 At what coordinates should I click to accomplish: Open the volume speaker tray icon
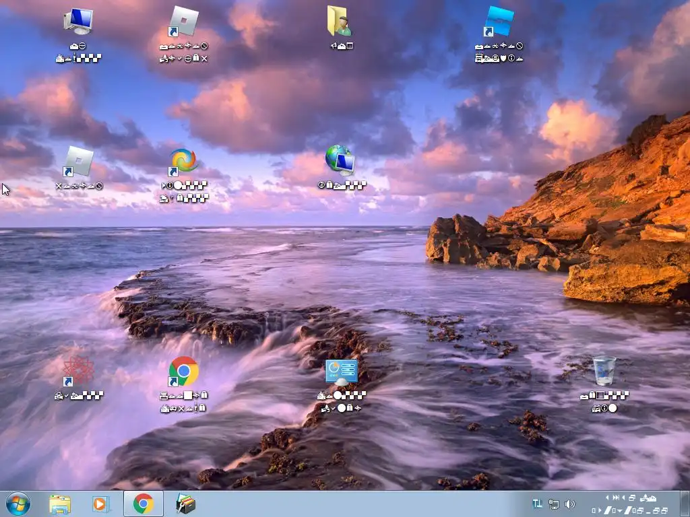[x=570, y=504]
